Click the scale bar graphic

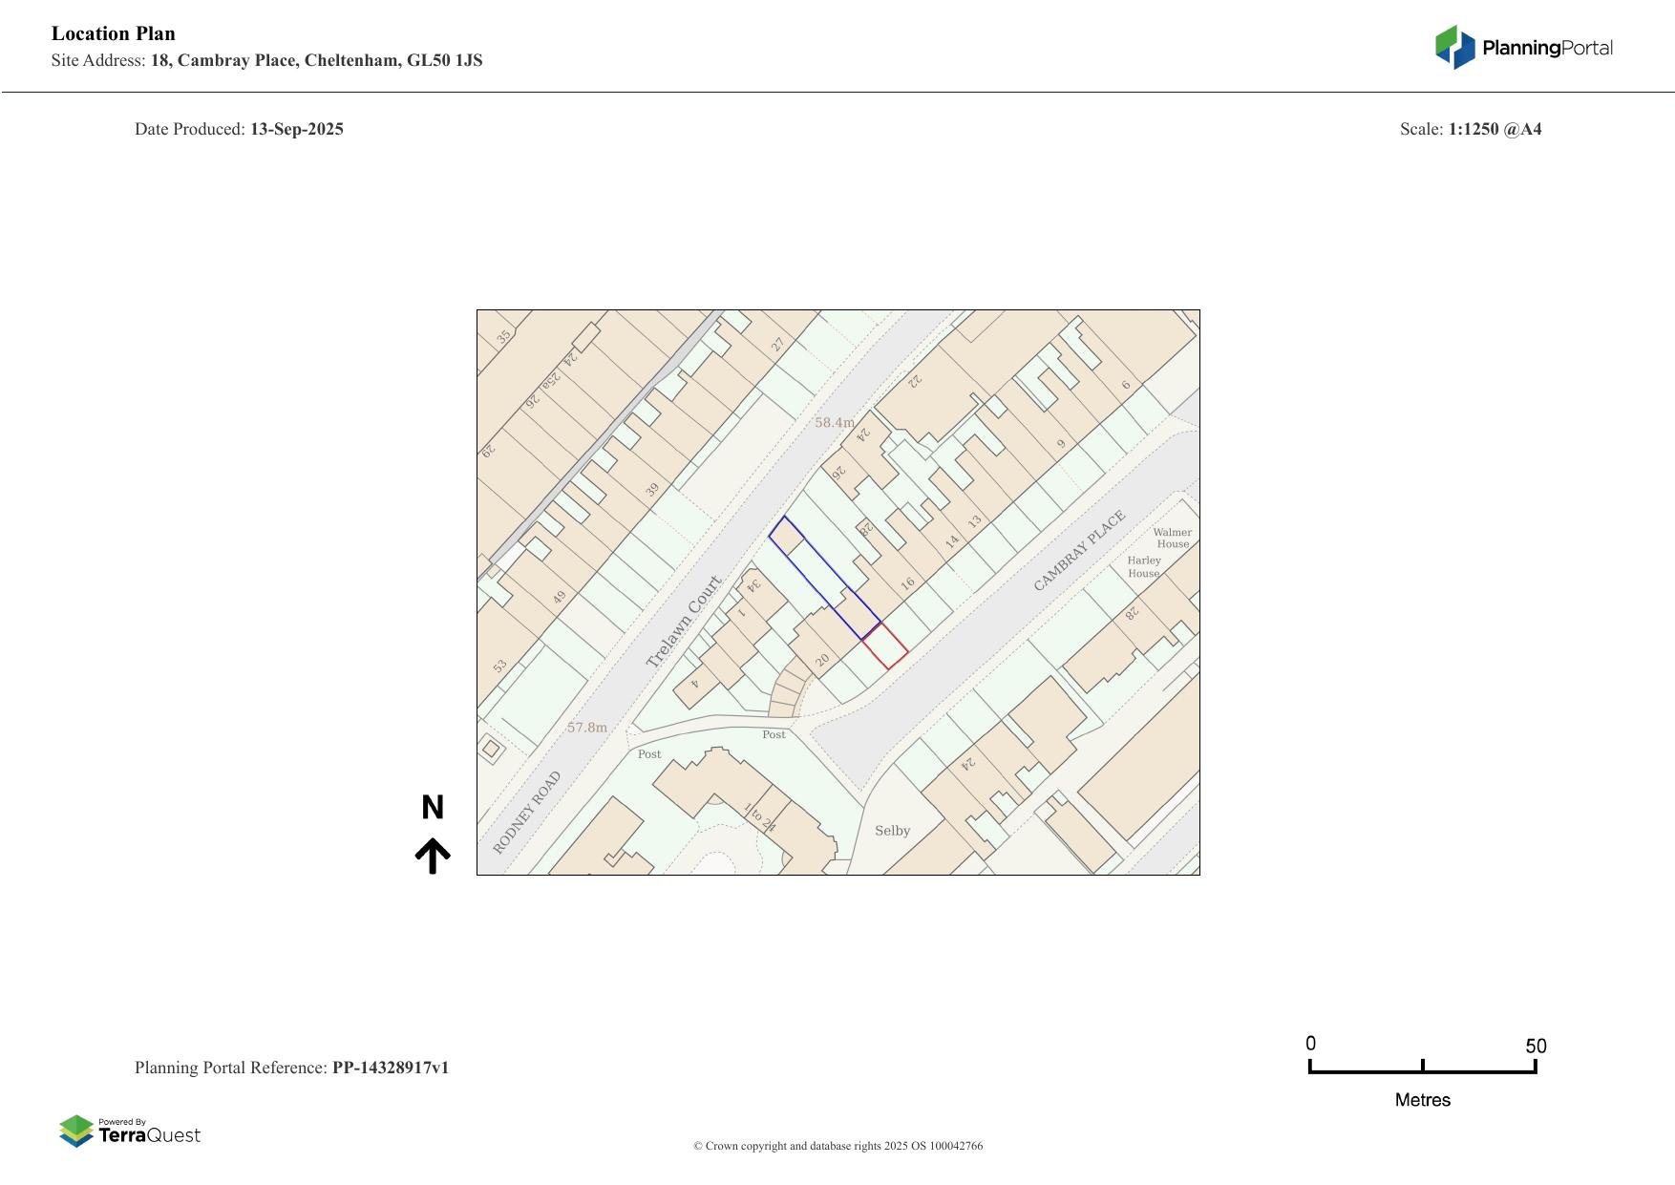(x=1422, y=1068)
